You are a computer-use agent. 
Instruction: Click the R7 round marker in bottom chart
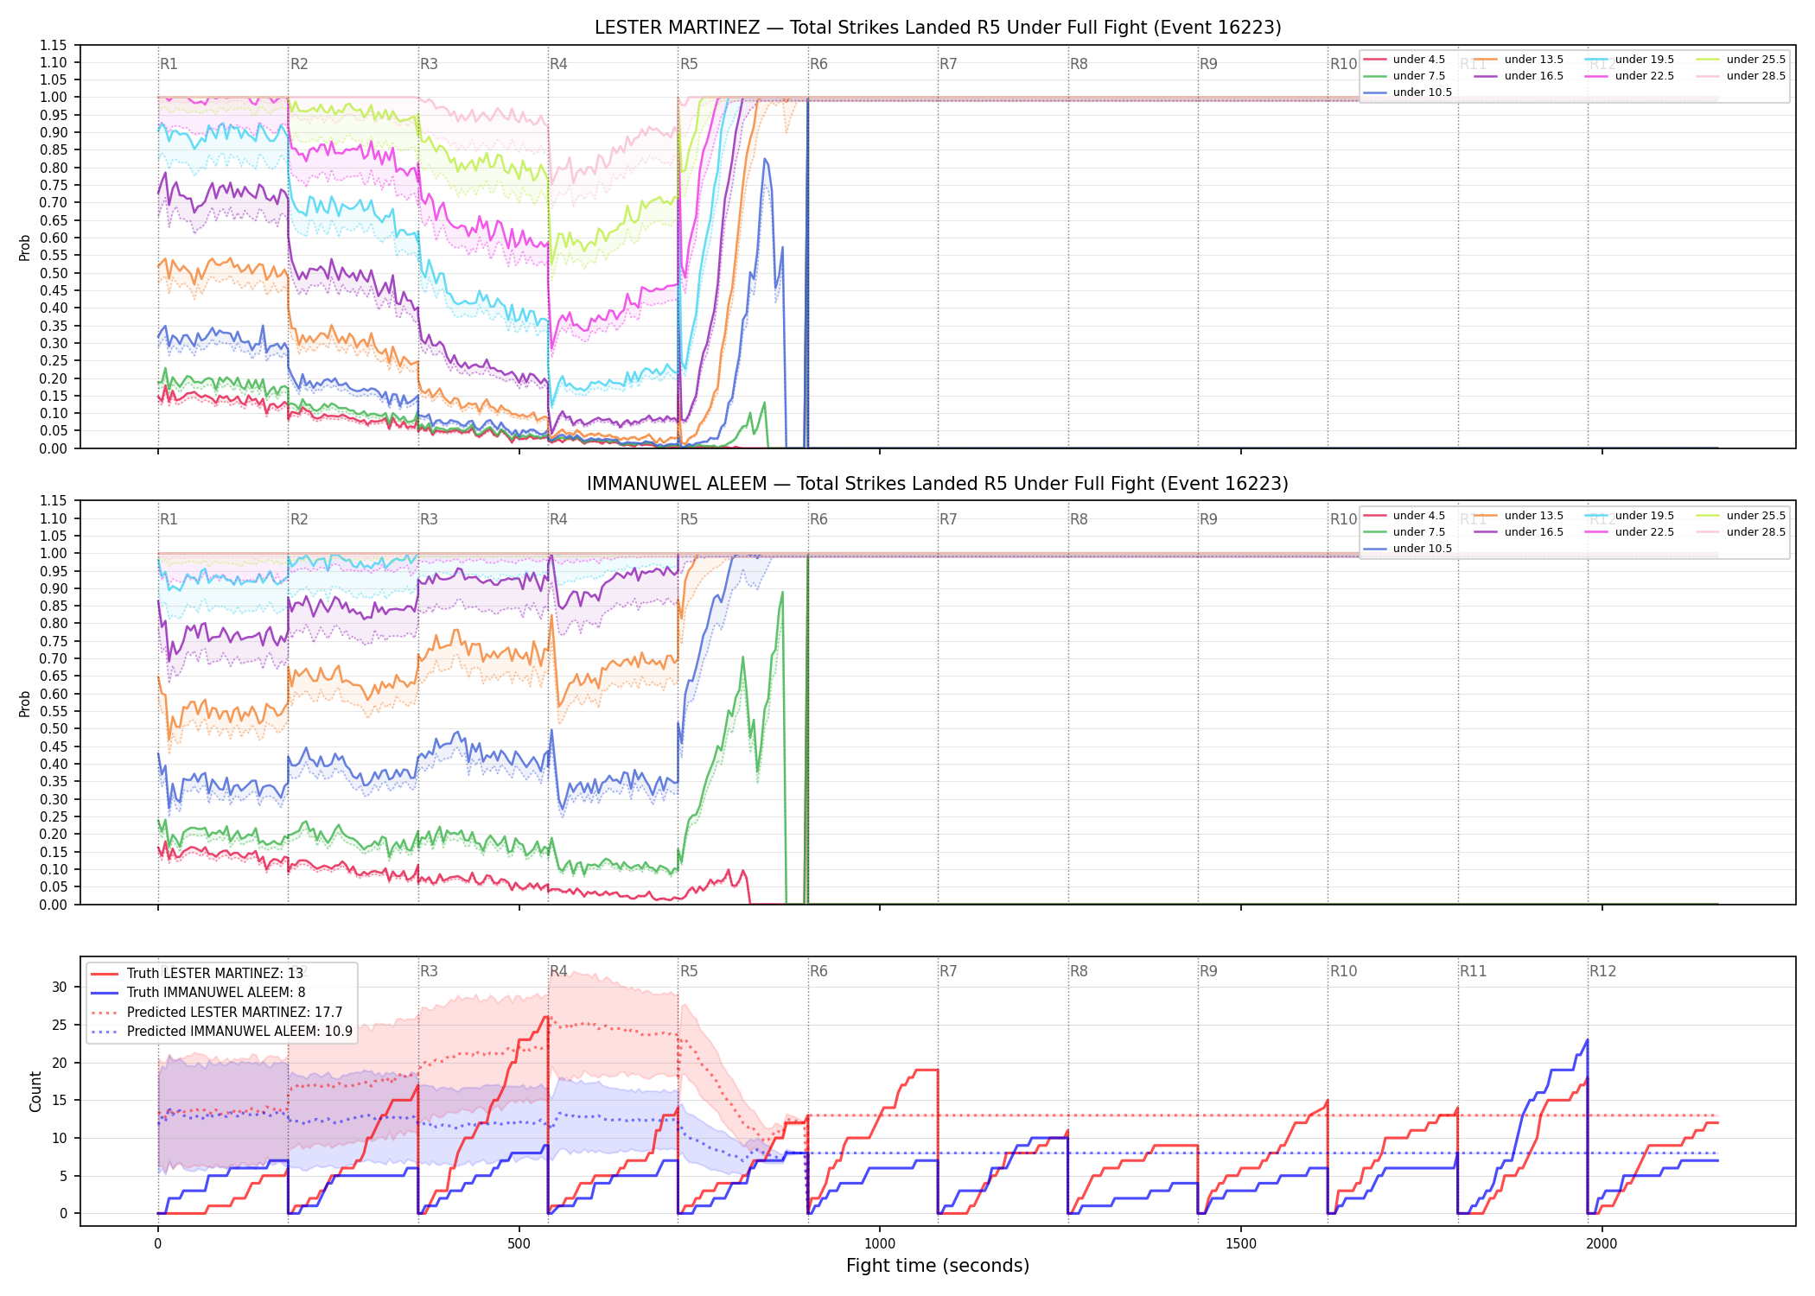coord(948,971)
